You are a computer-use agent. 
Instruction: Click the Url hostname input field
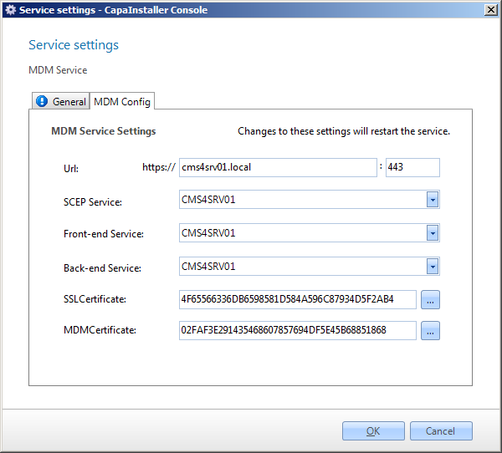(278, 167)
